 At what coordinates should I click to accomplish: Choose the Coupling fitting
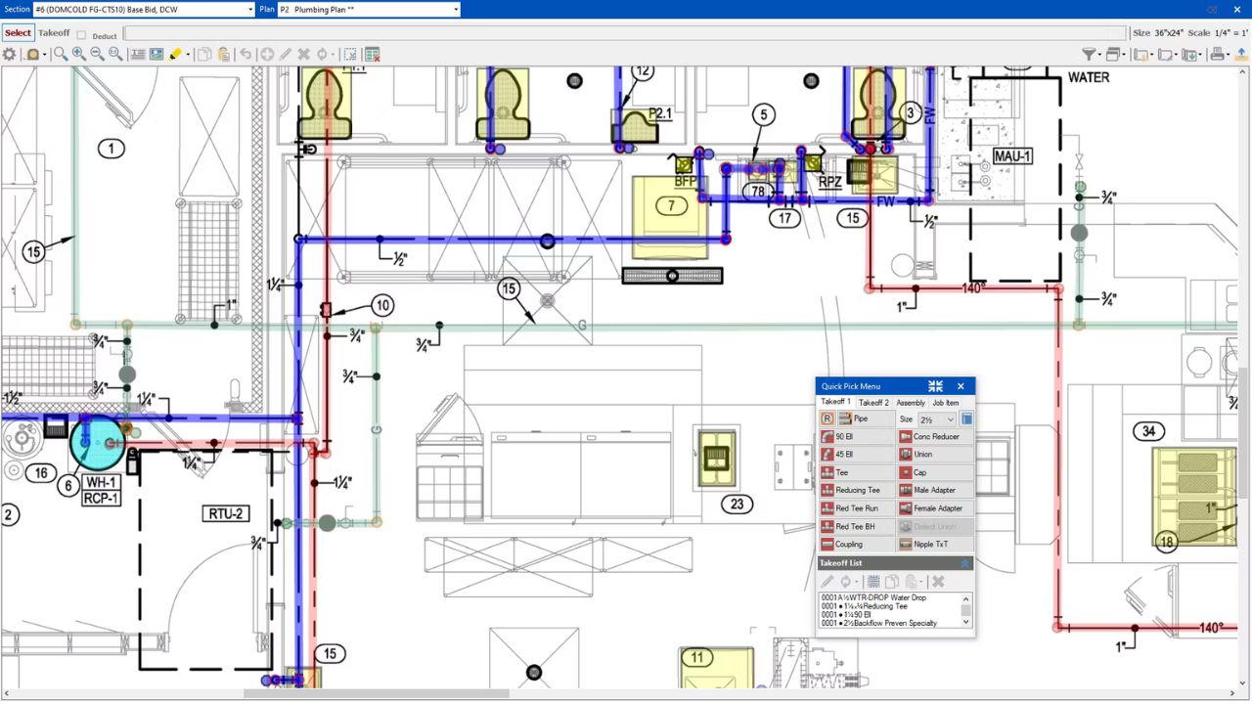click(849, 544)
